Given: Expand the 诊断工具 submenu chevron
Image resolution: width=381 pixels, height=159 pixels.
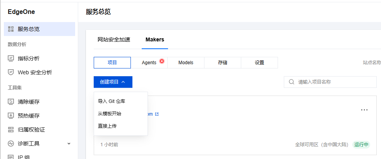Looking at the screenshot, I should point(69,144).
